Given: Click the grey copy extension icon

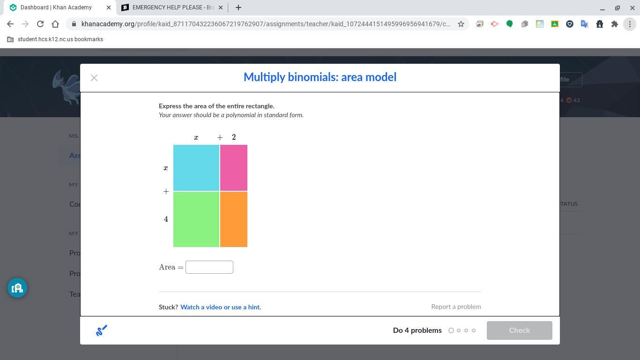Looking at the screenshot, I should click(525, 24).
